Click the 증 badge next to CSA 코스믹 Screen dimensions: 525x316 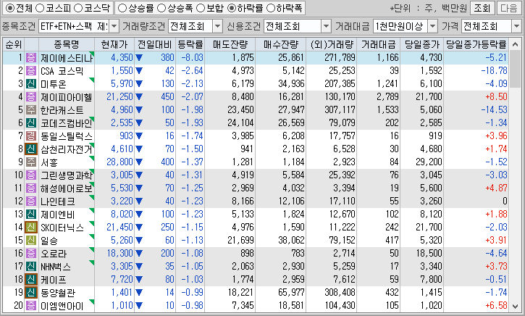pyautogui.click(x=31, y=71)
